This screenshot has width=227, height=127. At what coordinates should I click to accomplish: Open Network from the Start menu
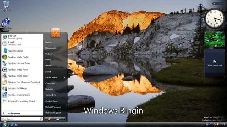(x=49, y=89)
